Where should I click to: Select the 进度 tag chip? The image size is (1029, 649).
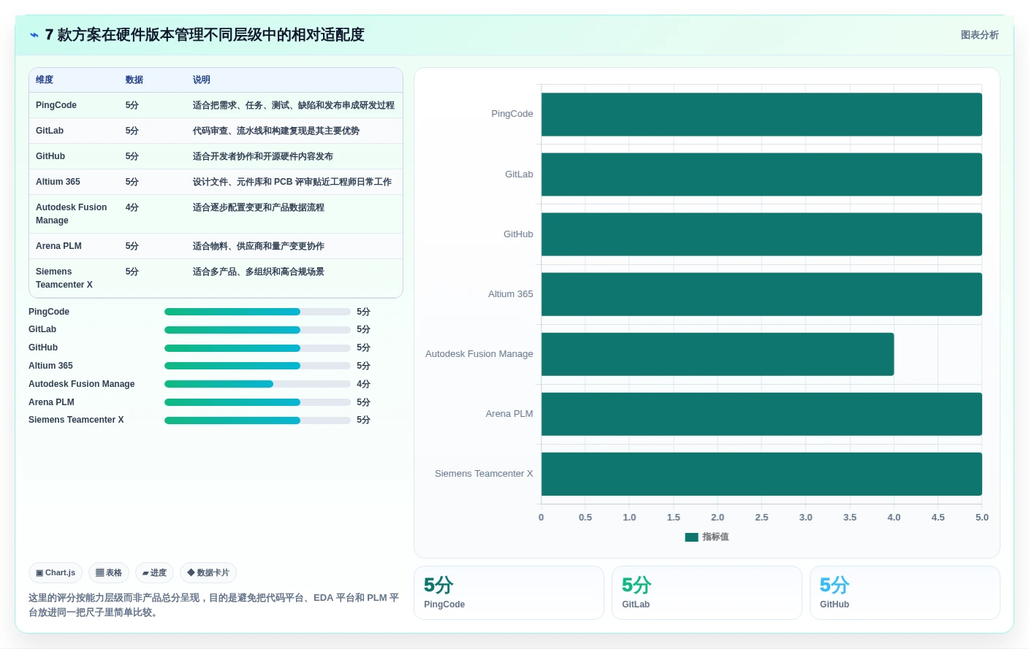tap(154, 573)
